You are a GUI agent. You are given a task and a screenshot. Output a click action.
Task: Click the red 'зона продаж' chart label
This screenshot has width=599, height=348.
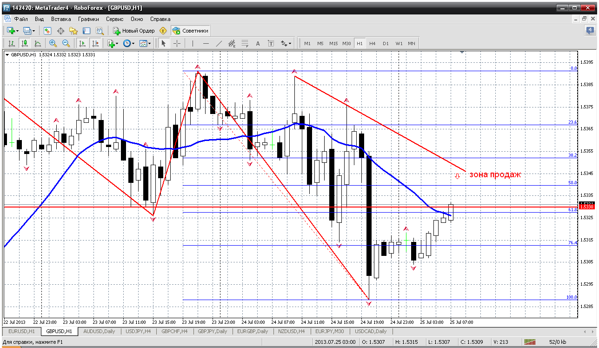point(495,175)
